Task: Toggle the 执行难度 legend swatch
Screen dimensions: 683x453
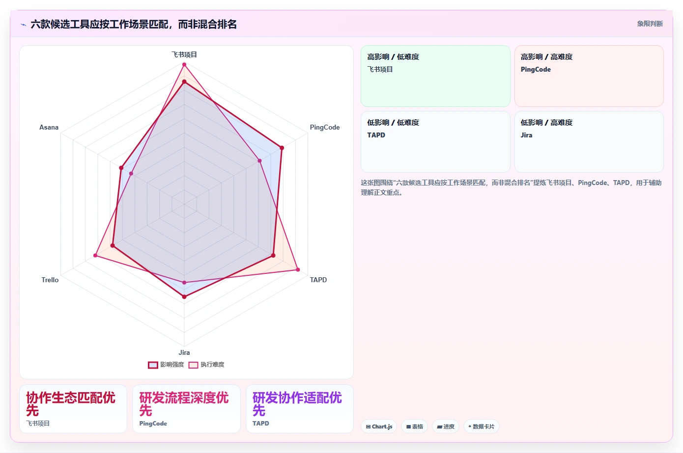Action: coord(193,365)
